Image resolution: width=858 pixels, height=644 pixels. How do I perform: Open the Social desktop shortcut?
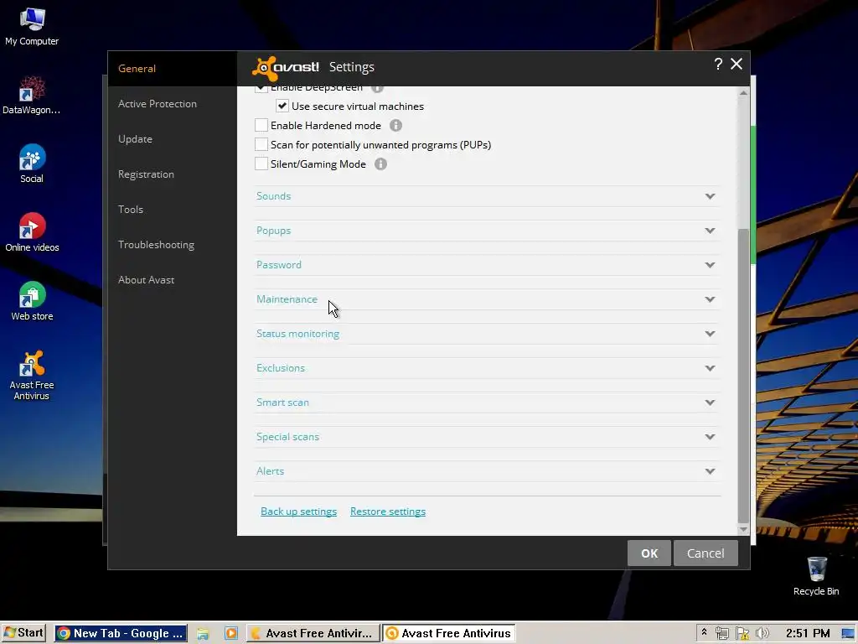[32, 164]
